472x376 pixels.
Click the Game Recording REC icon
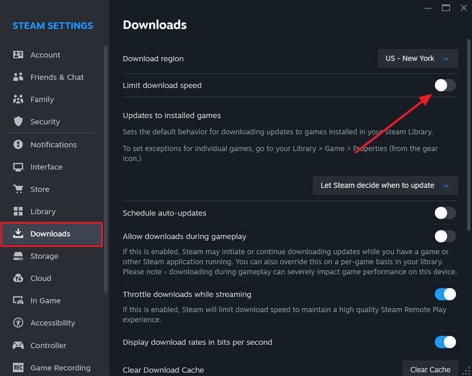pos(19,368)
